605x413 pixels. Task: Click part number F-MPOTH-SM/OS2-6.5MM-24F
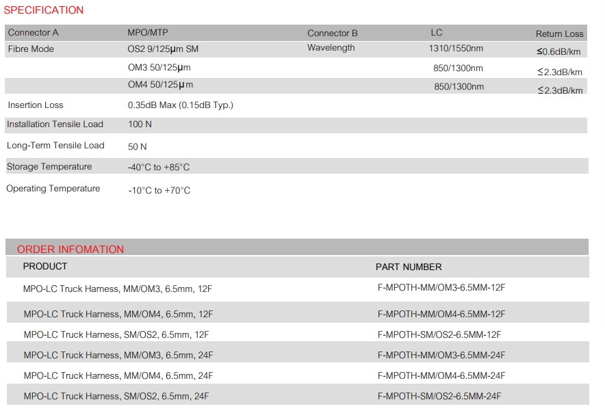[439, 396]
